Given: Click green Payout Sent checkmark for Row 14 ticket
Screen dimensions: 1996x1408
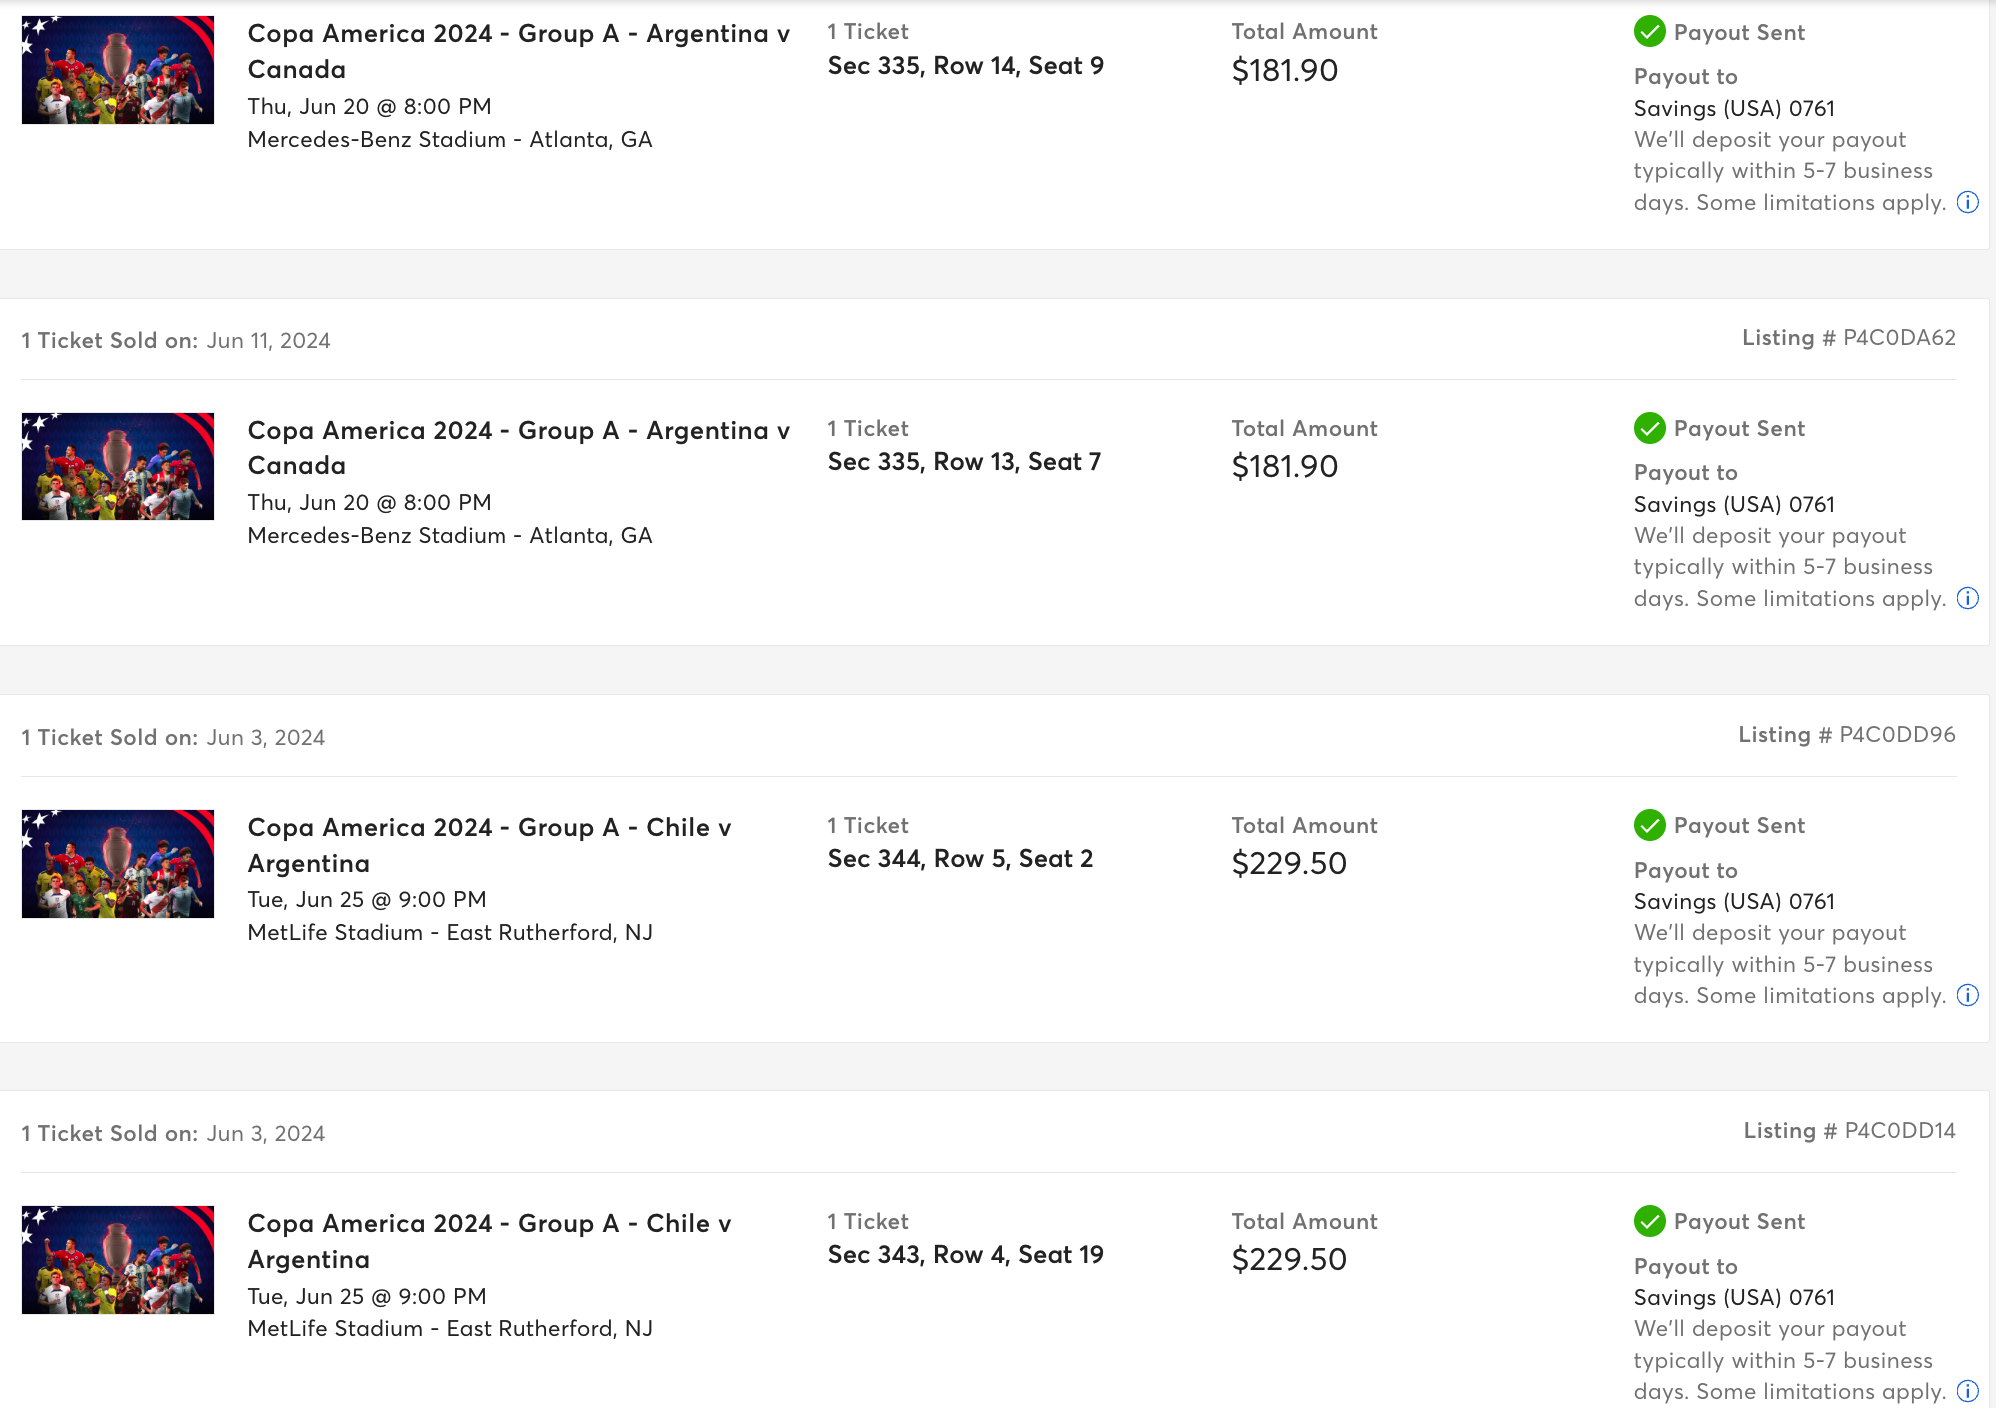Looking at the screenshot, I should click(1649, 32).
